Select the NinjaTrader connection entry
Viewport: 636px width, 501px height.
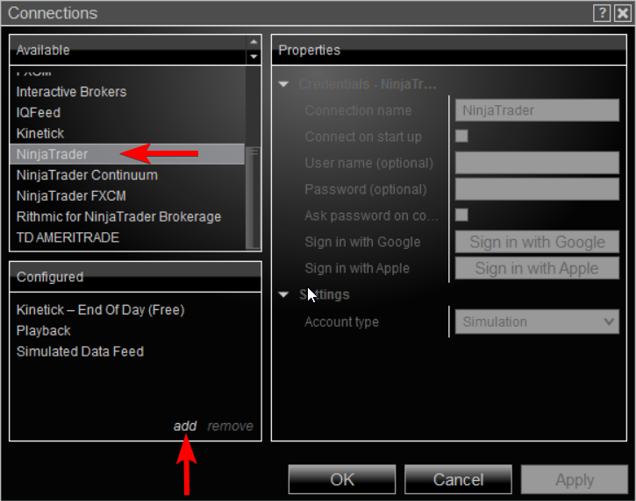point(127,154)
